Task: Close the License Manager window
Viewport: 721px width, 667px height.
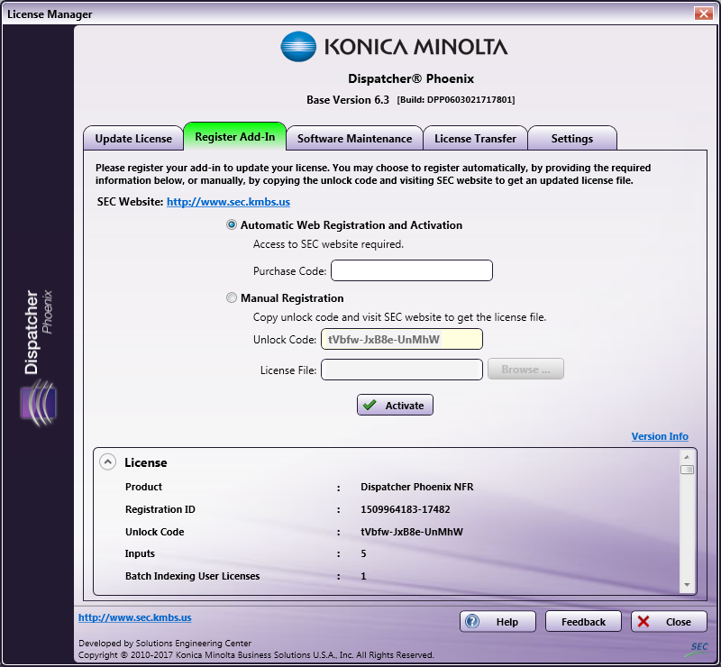Action: (x=704, y=14)
